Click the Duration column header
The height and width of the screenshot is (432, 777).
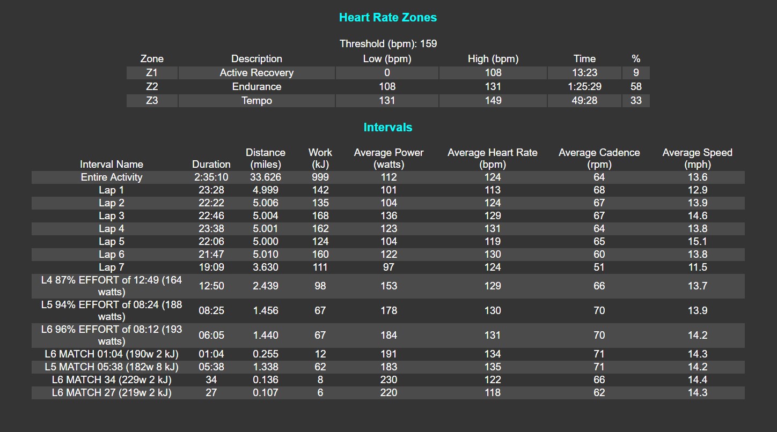pyautogui.click(x=211, y=165)
